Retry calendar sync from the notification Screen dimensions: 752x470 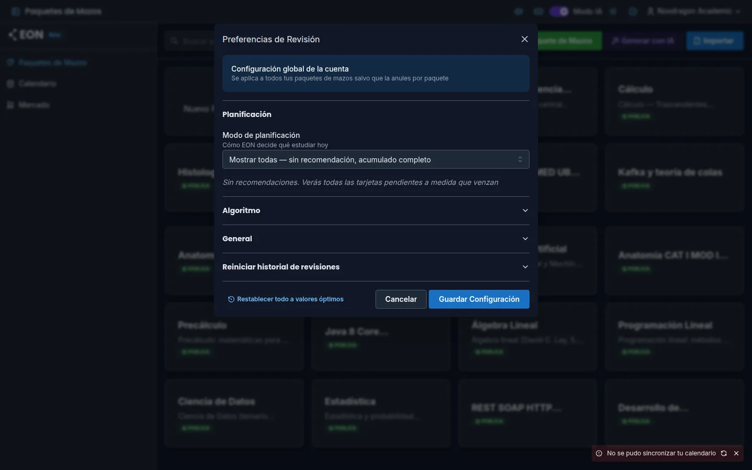coord(724,453)
